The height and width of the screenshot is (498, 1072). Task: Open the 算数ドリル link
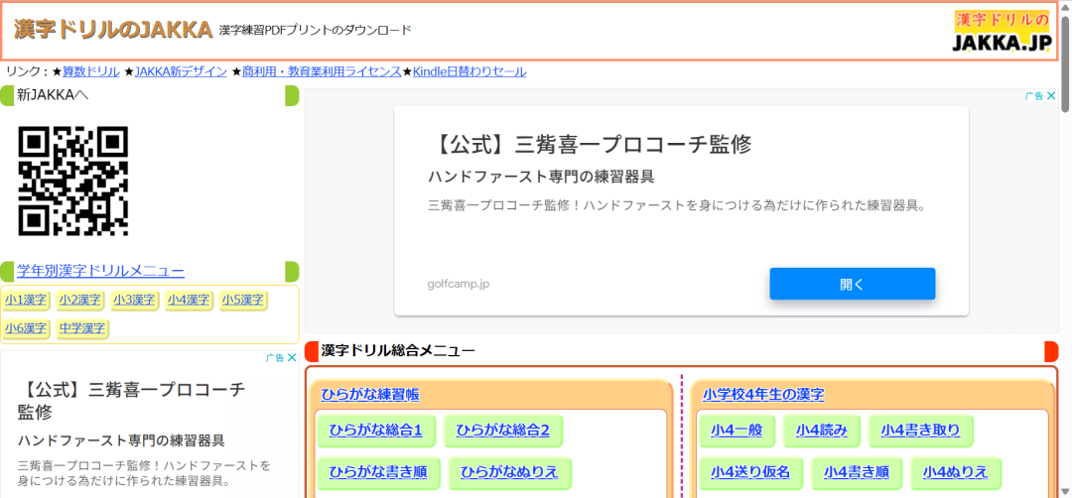point(91,71)
